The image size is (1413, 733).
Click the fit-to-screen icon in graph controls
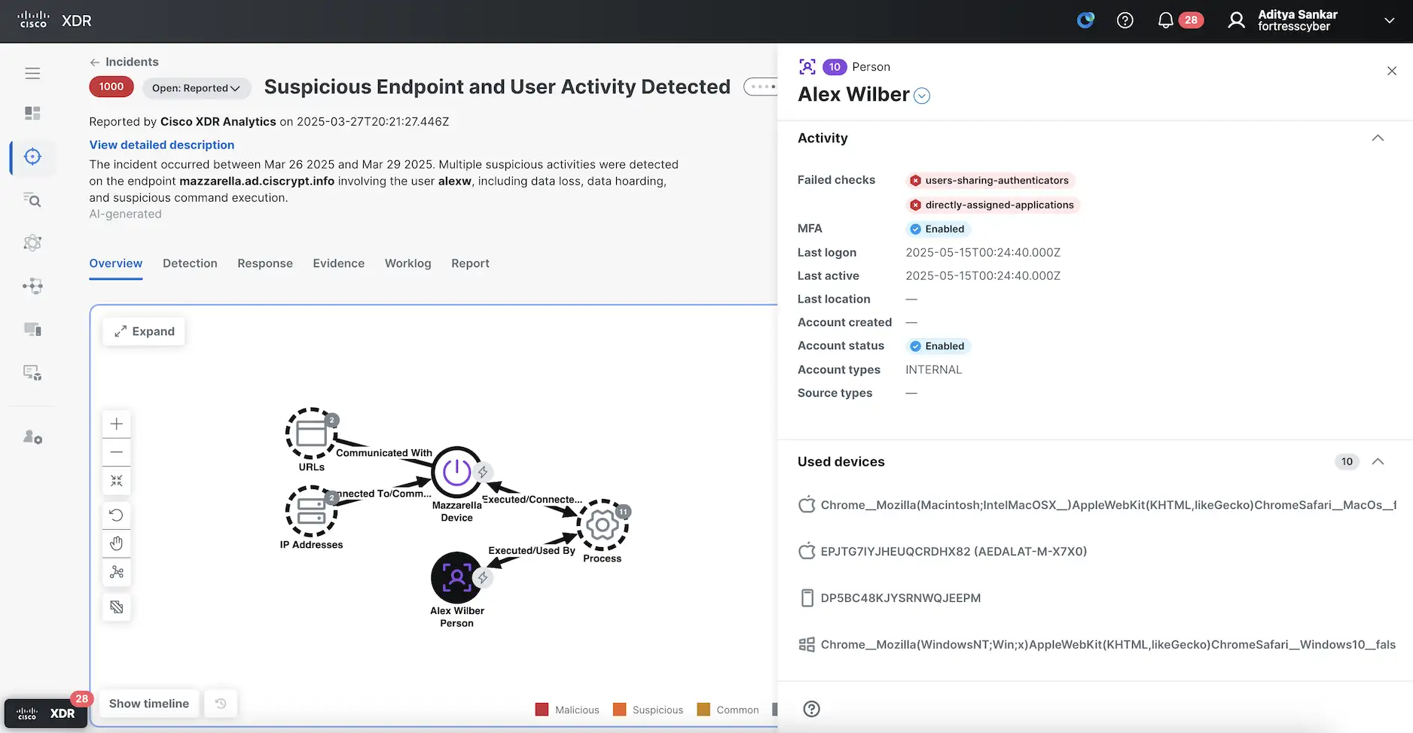coord(117,481)
